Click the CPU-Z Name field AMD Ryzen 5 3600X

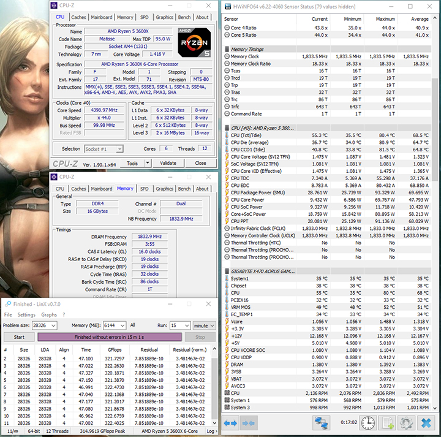point(128,31)
